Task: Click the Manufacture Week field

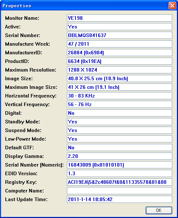Action: (119, 44)
